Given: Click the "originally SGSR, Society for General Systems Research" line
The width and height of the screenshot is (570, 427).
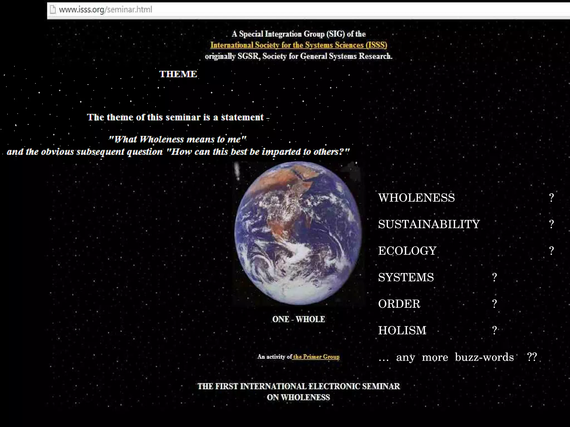Looking at the screenshot, I should (x=299, y=56).
